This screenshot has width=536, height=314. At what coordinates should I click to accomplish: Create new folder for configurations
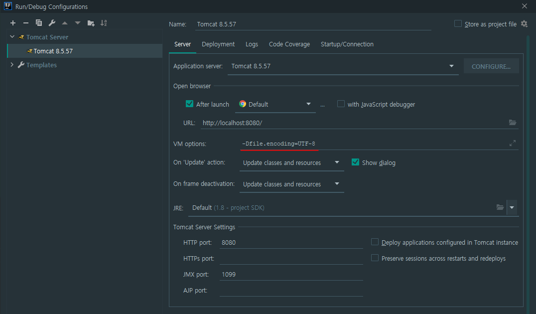91,23
